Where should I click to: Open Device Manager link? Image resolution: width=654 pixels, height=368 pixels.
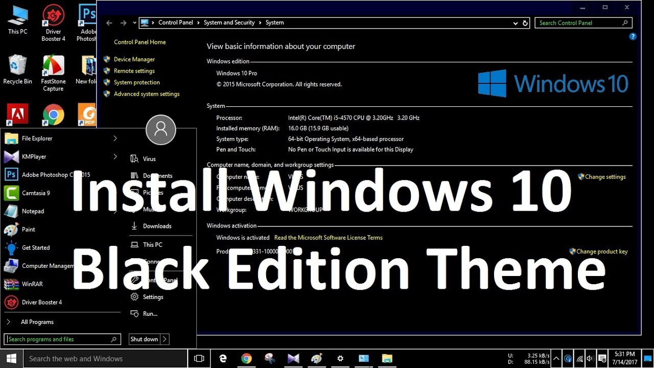tap(134, 59)
